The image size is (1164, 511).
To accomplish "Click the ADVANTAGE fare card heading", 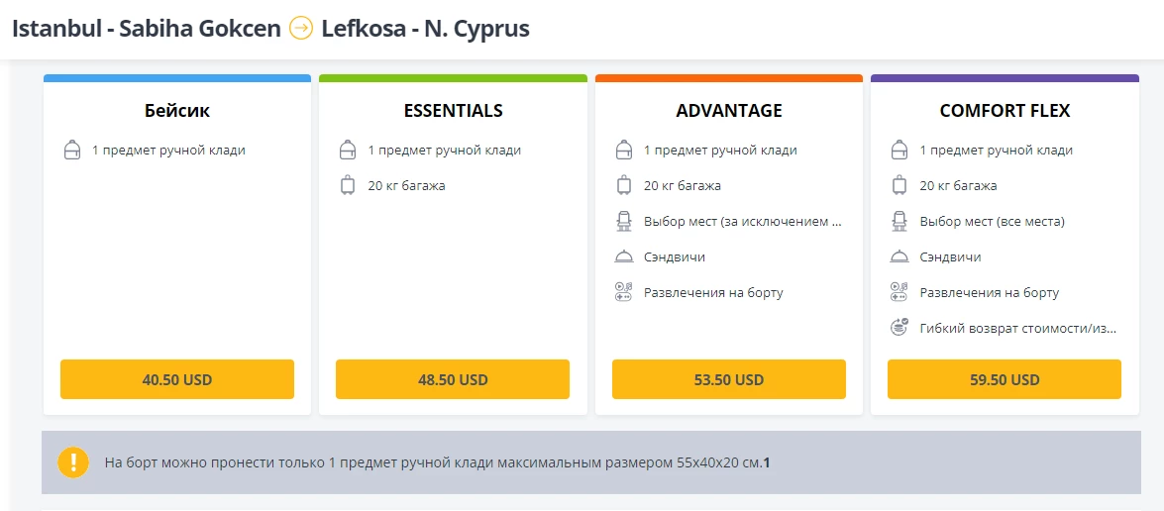I will pyautogui.click(x=729, y=111).
